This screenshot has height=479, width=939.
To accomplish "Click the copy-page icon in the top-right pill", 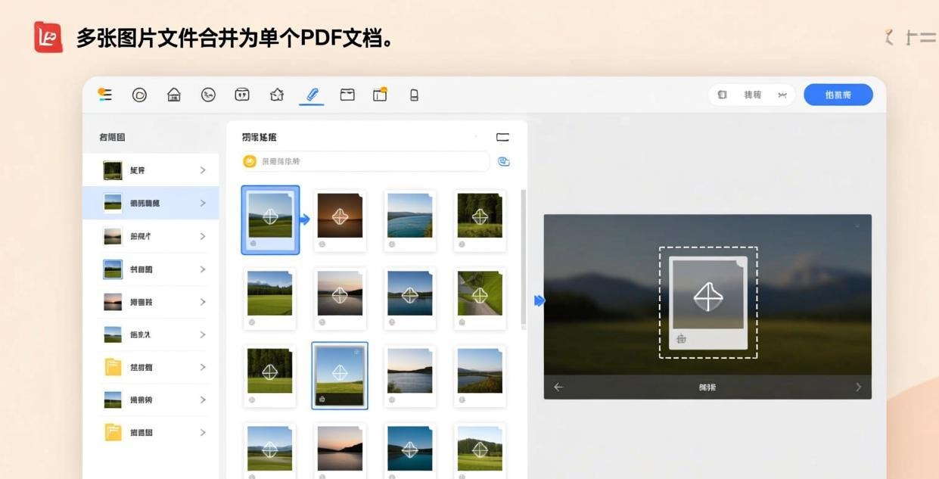I will (722, 95).
